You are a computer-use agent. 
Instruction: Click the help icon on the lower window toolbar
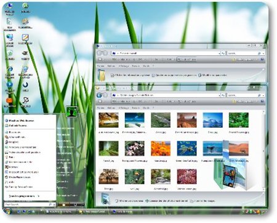click(x=262, y=101)
